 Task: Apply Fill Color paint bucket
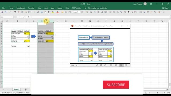coord(53,12)
